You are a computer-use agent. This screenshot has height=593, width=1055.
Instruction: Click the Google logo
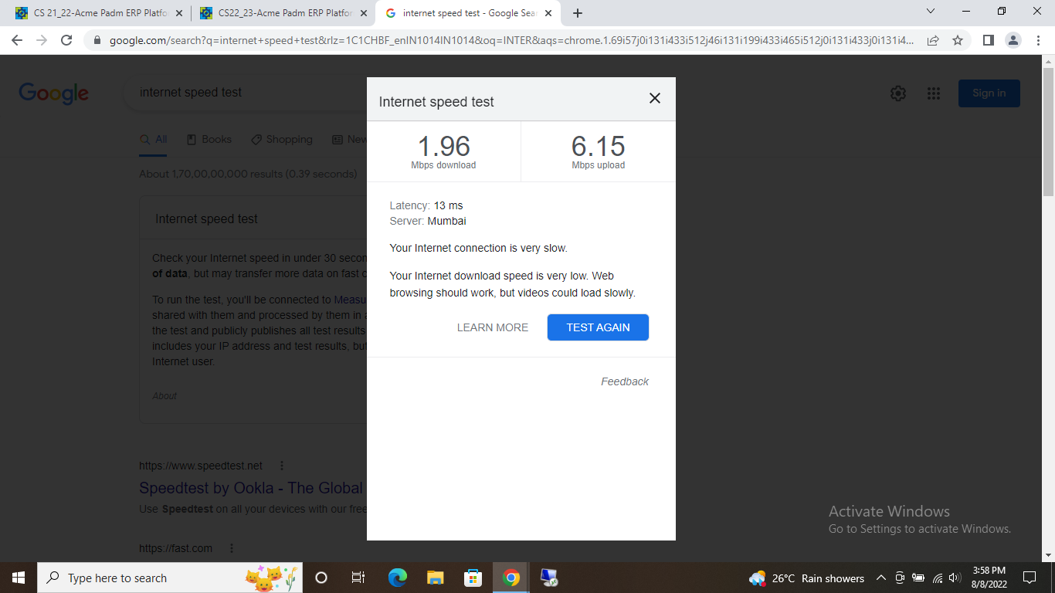pyautogui.click(x=53, y=93)
